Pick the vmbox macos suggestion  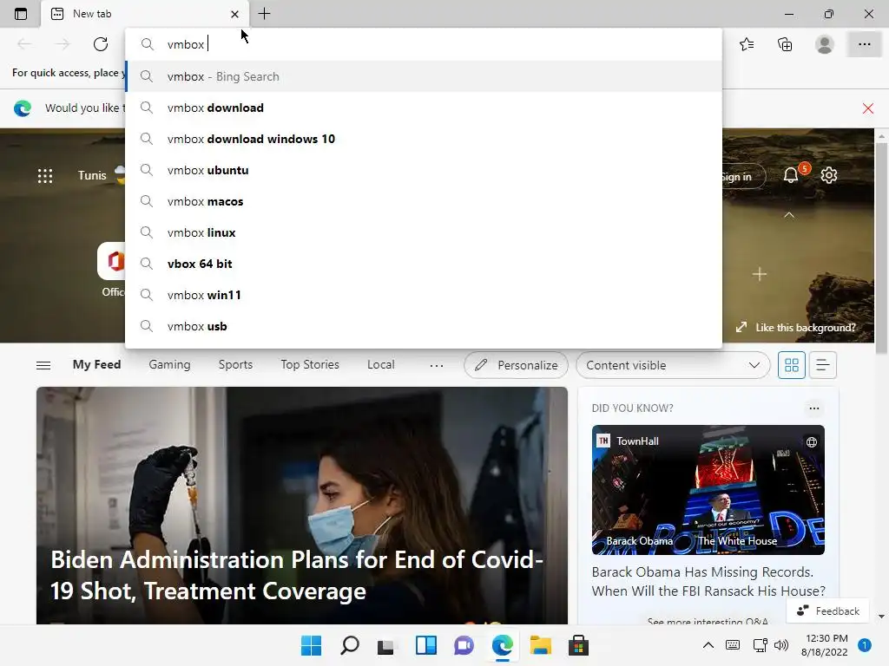click(x=424, y=201)
